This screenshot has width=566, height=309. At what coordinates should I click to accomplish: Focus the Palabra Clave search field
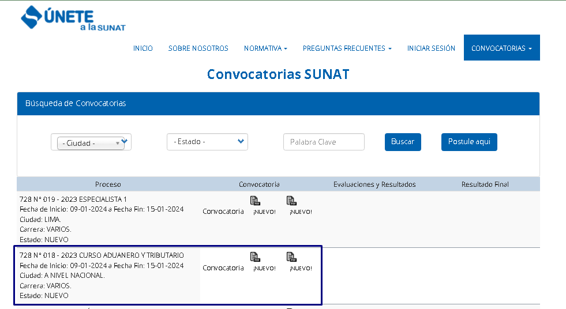pyautogui.click(x=324, y=142)
